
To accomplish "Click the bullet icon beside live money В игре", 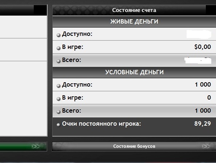I will (x=58, y=48).
